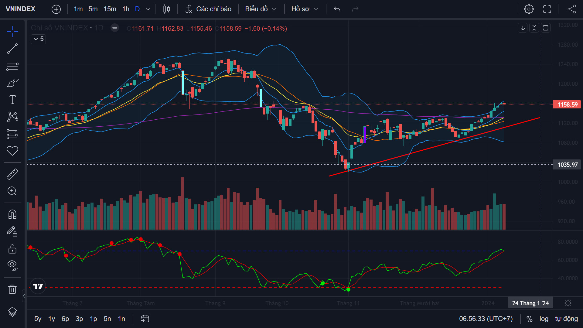Viewport: 583px width, 328px height.
Task: Open the candlestick chart style selector
Action: coord(166,9)
